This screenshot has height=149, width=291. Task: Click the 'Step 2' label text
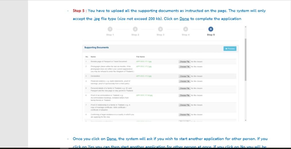coord(135,35)
